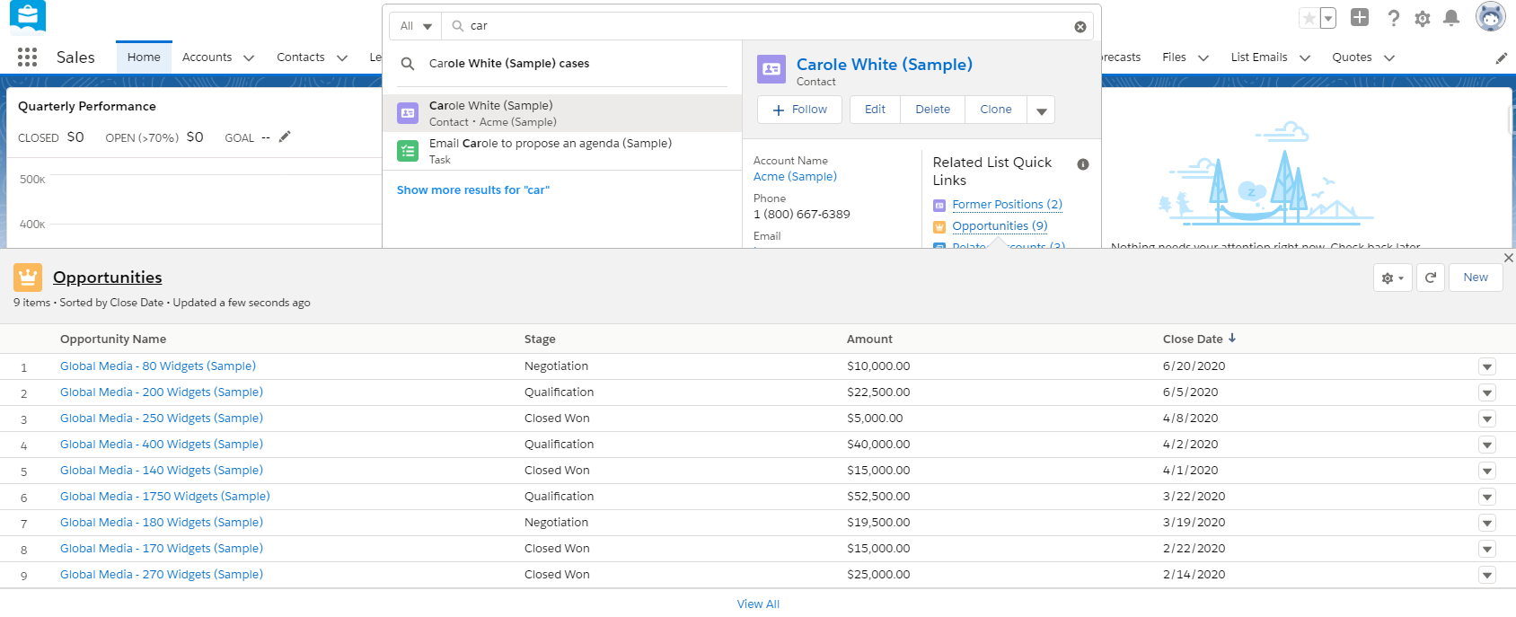Open the Acme (Sample) account link
This screenshot has height=617, width=1516.
(795, 177)
